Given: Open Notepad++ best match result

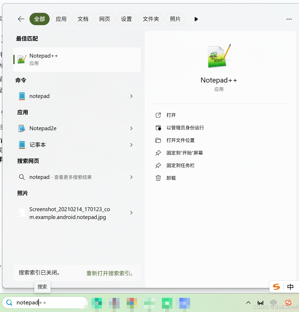Looking at the screenshot, I should (77, 59).
